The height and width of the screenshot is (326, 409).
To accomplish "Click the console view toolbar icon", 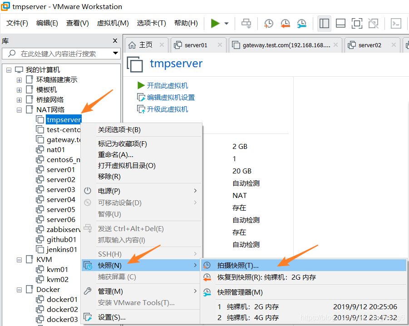I will [396, 24].
